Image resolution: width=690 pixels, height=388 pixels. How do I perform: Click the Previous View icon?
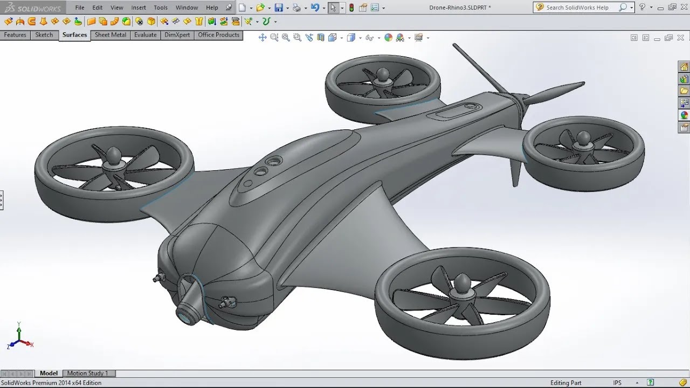pos(309,37)
